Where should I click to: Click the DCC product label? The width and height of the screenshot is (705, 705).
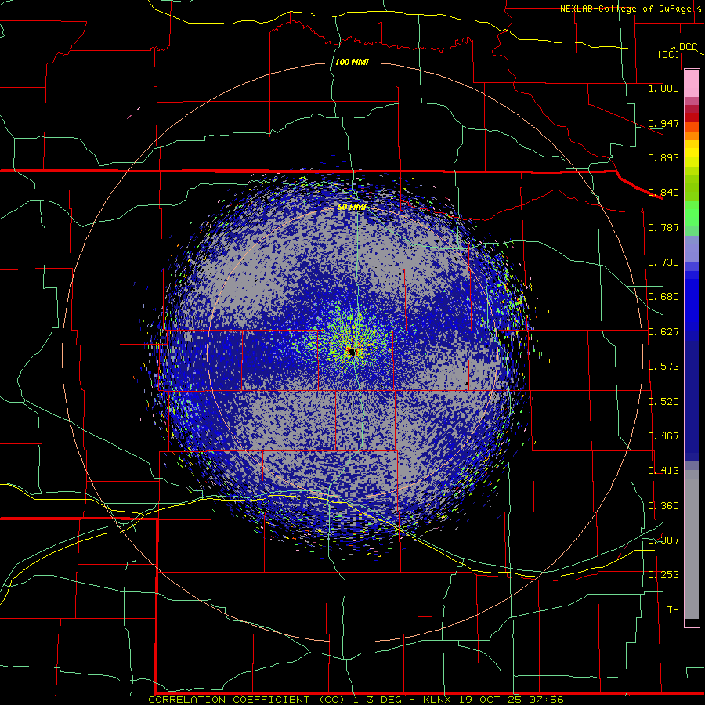point(688,46)
